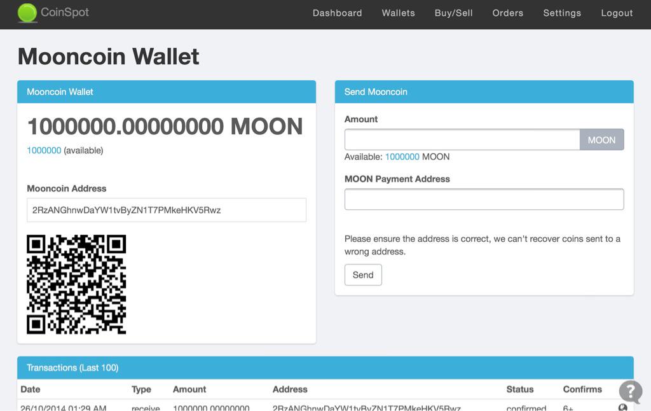Click the Address column header
651x411 pixels.
click(290, 389)
